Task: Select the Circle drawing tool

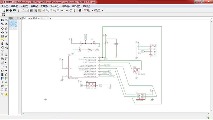Action: click(2, 71)
